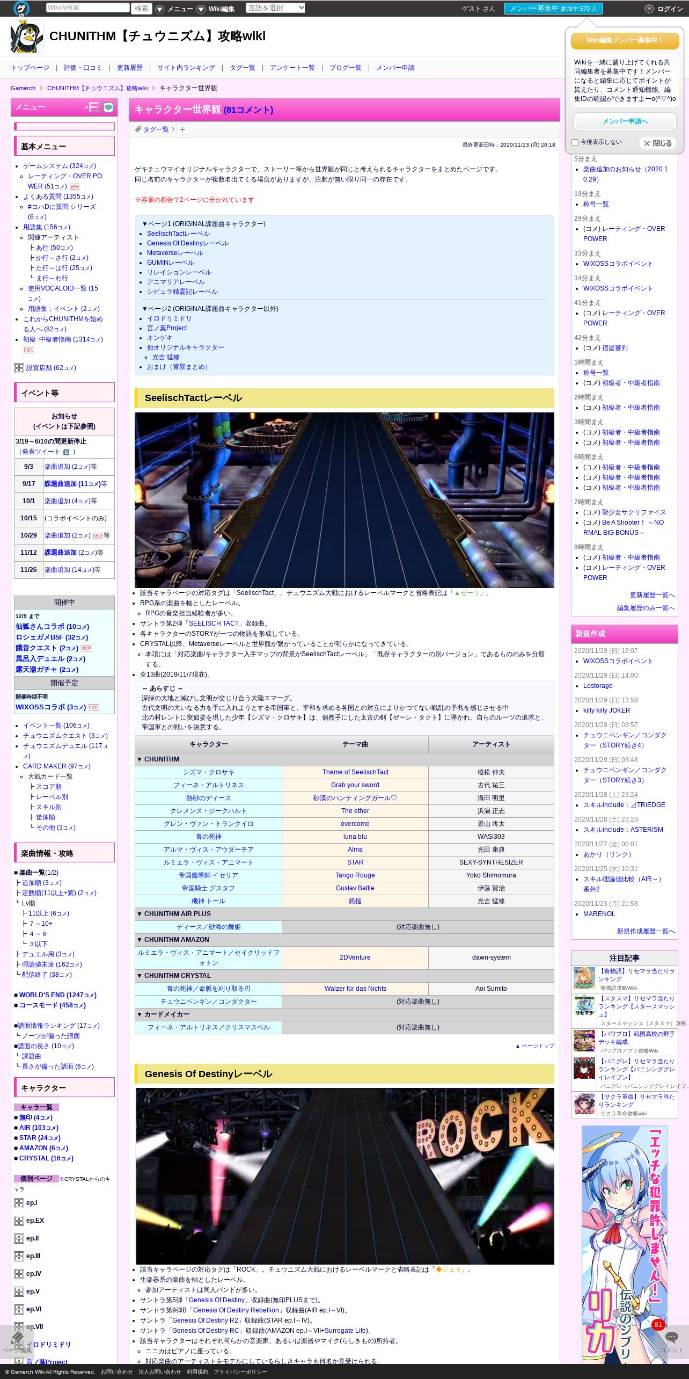
Task: Click the ログイン link
Action: (x=670, y=9)
